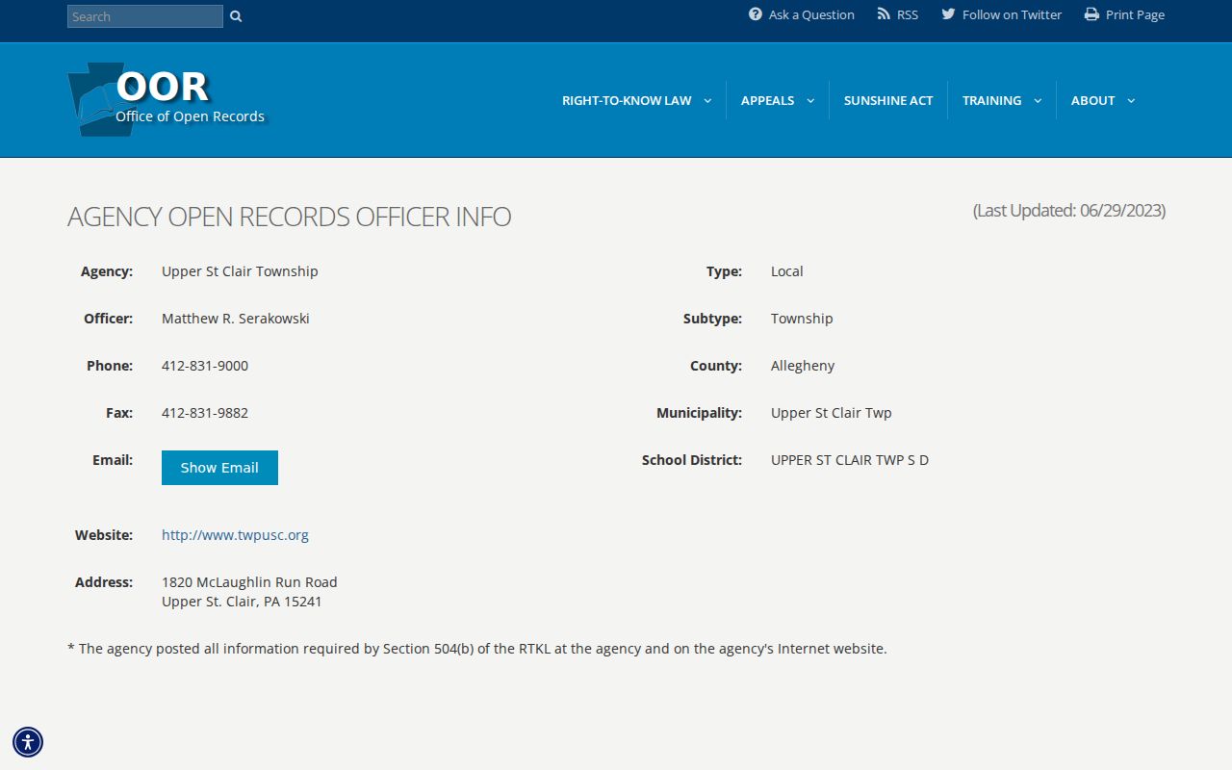Open the About menu item

[1092, 100]
